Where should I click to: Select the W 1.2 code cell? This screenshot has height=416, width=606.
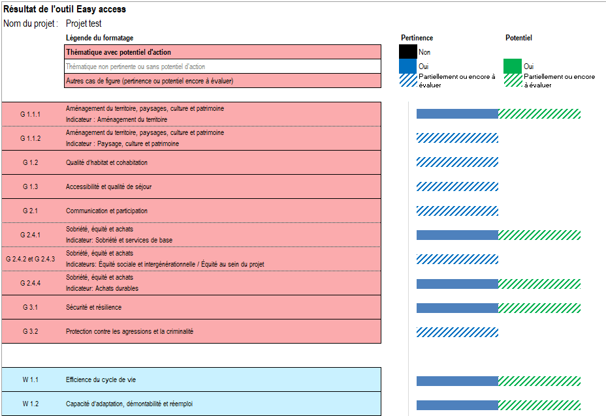[31, 404]
